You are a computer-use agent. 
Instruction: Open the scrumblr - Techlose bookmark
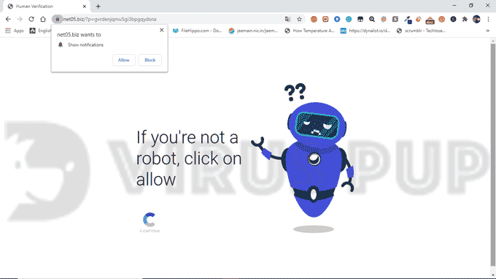[x=422, y=31]
